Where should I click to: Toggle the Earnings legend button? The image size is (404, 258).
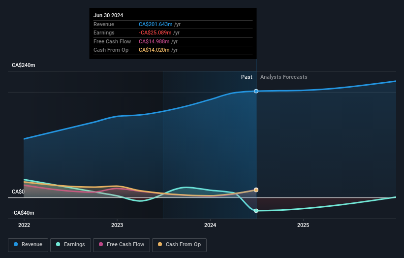click(70, 245)
